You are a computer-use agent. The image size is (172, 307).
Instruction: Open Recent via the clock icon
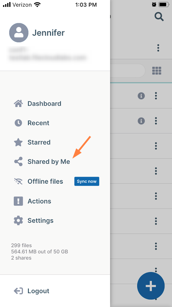pyautogui.click(x=18, y=123)
